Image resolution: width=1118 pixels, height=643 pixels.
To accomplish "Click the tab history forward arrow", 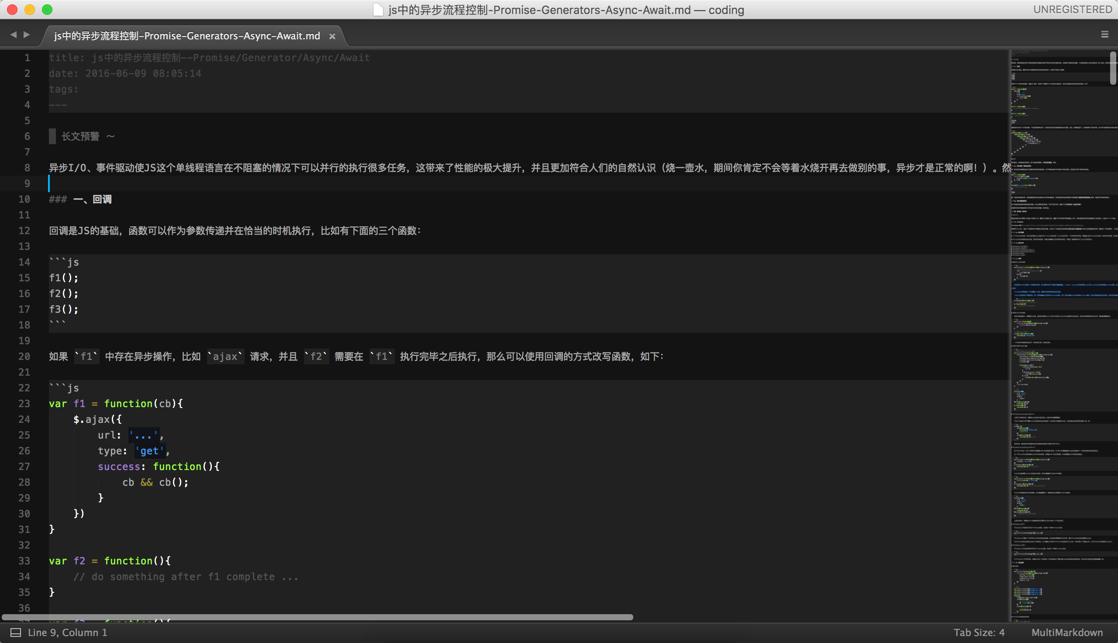I will pyautogui.click(x=27, y=35).
